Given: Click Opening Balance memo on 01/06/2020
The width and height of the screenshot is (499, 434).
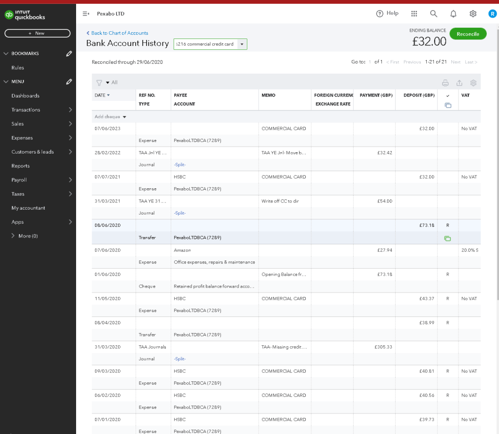Looking at the screenshot, I should (284, 274).
